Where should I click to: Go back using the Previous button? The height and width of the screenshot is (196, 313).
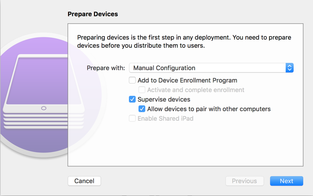[244, 181]
